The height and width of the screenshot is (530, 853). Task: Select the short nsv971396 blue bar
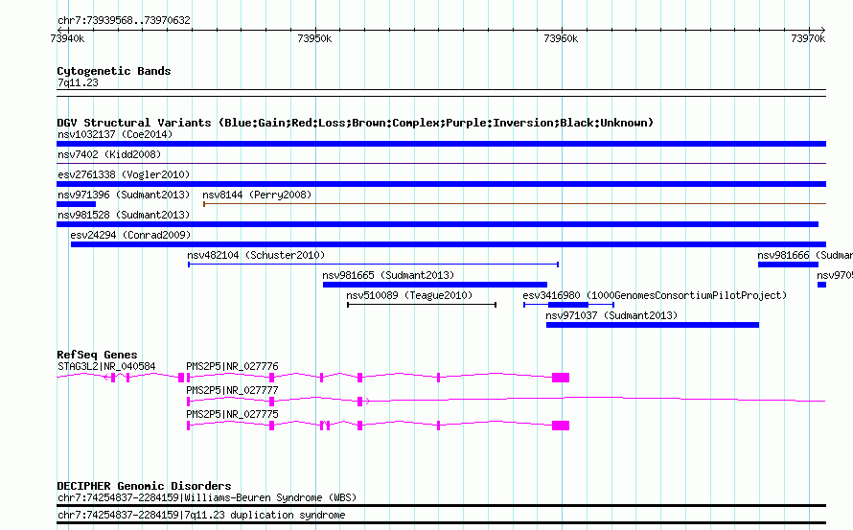[x=76, y=204]
